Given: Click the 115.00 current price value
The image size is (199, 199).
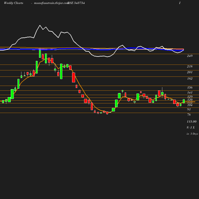Looking at the screenshot, I should 192,121.
